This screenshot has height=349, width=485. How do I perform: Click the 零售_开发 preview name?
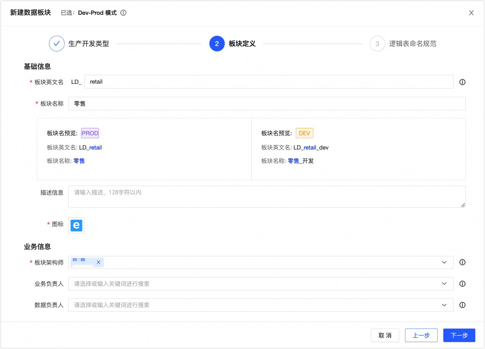tap(301, 161)
